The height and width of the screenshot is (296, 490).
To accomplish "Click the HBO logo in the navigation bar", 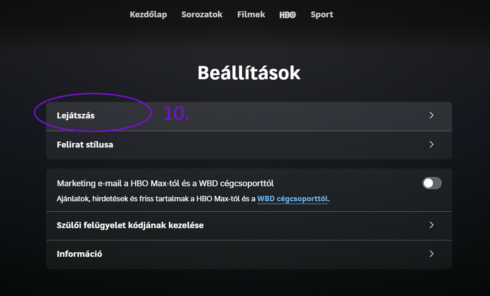I will click(287, 14).
